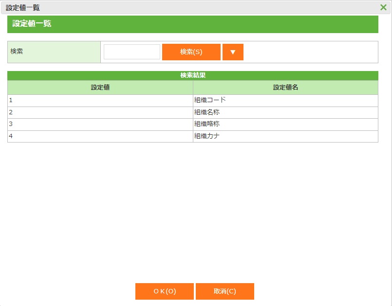
Task: Choose the 組織コード entry
Action: click(x=210, y=100)
